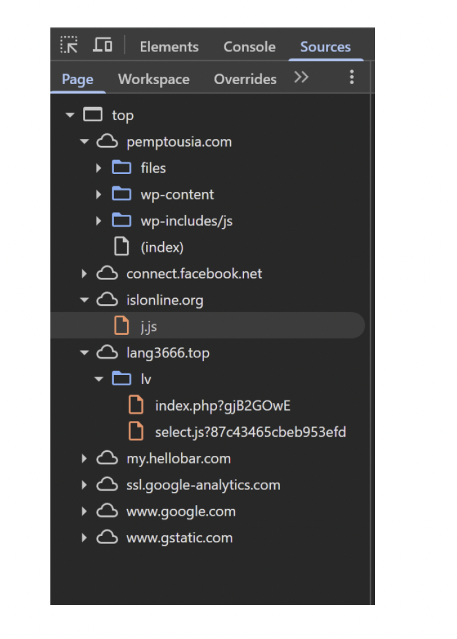Screen dimensions: 457x639
Task: Open index.php?gjB2GOwE file
Action: click(222, 406)
